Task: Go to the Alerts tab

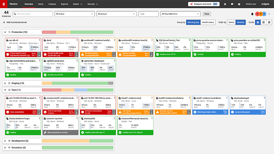Action: 41,4
